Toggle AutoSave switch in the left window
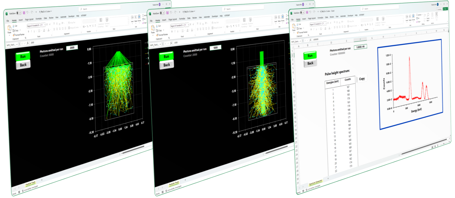This screenshot has height=198, width=455. 19,13
